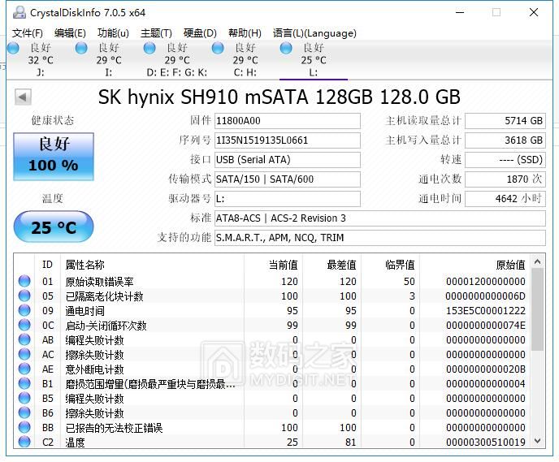The width and height of the screenshot is (559, 462).
Task: Open the 帮助(H) menu
Action: point(245,33)
